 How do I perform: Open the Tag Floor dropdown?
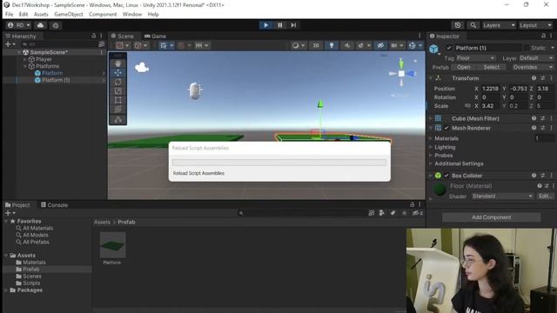[475, 58]
